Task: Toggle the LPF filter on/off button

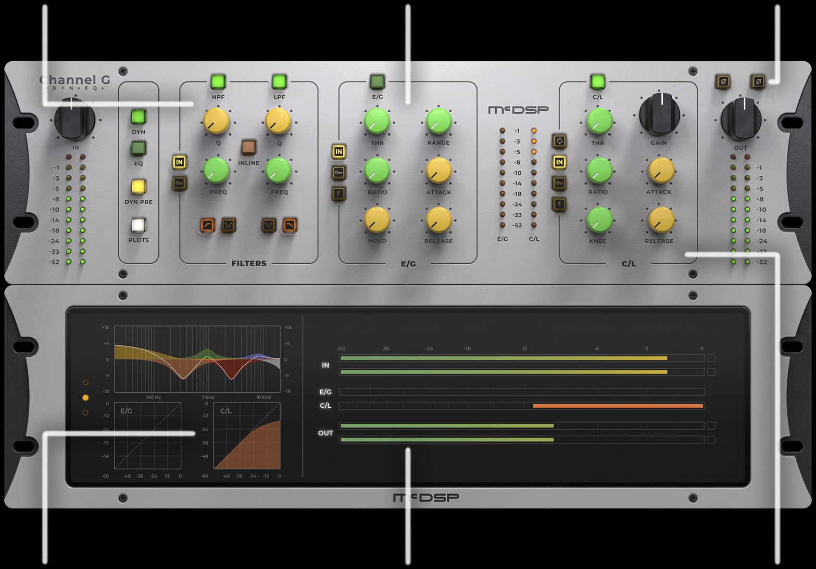Action: [x=279, y=82]
